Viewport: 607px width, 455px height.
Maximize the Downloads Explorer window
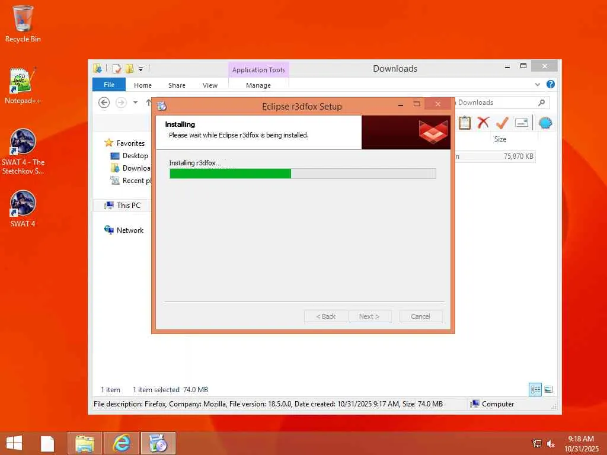(523, 66)
